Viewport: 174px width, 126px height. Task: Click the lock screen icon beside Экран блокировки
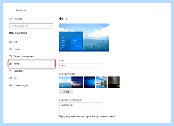tap(10, 56)
